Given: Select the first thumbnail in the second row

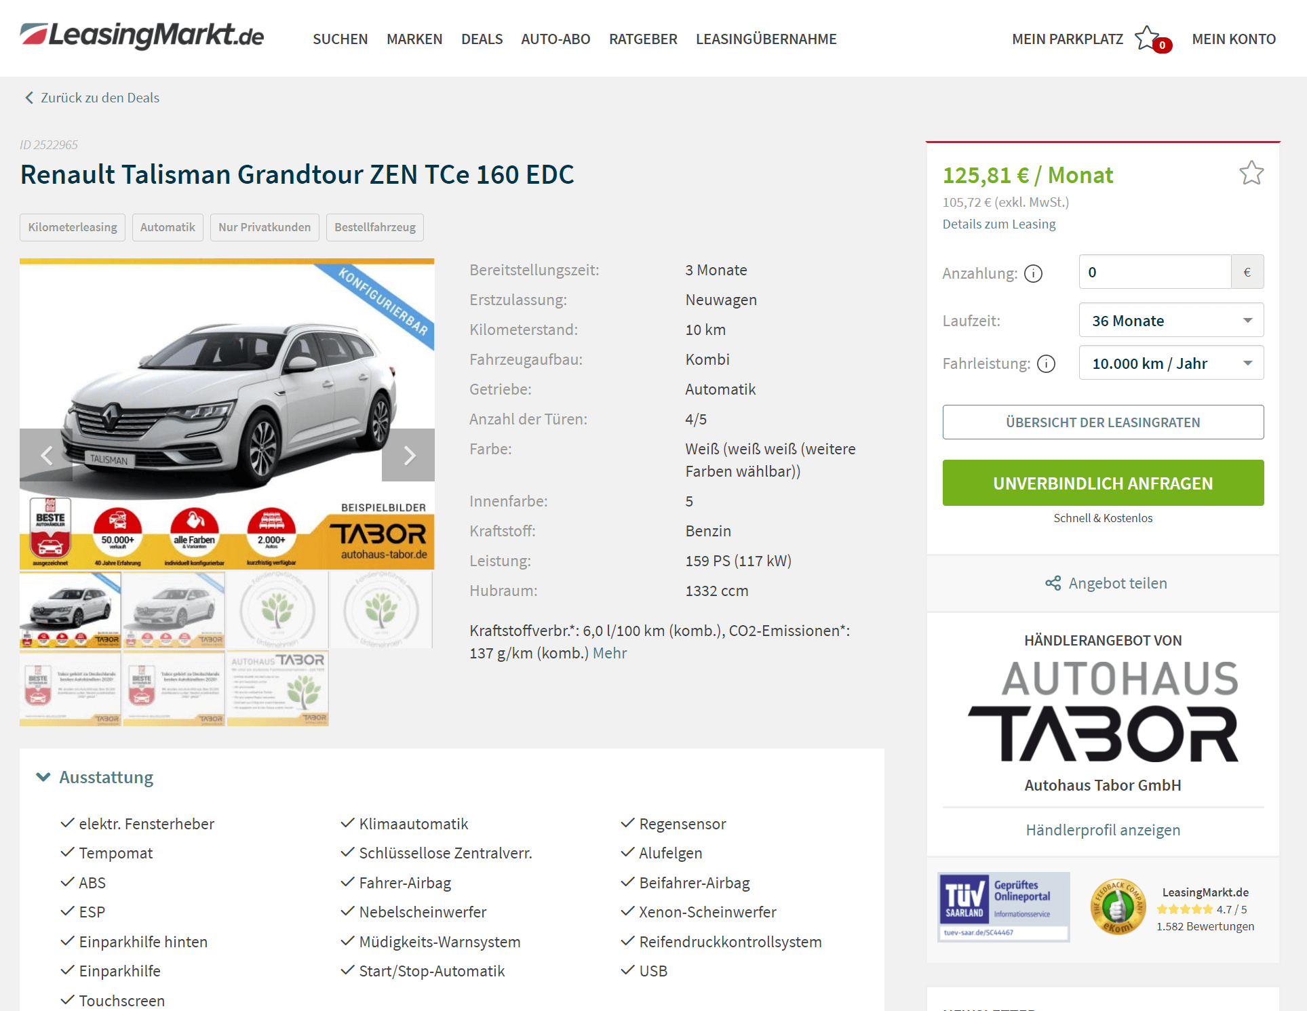Looking at the screenshot, I should [x=71, y=688].
